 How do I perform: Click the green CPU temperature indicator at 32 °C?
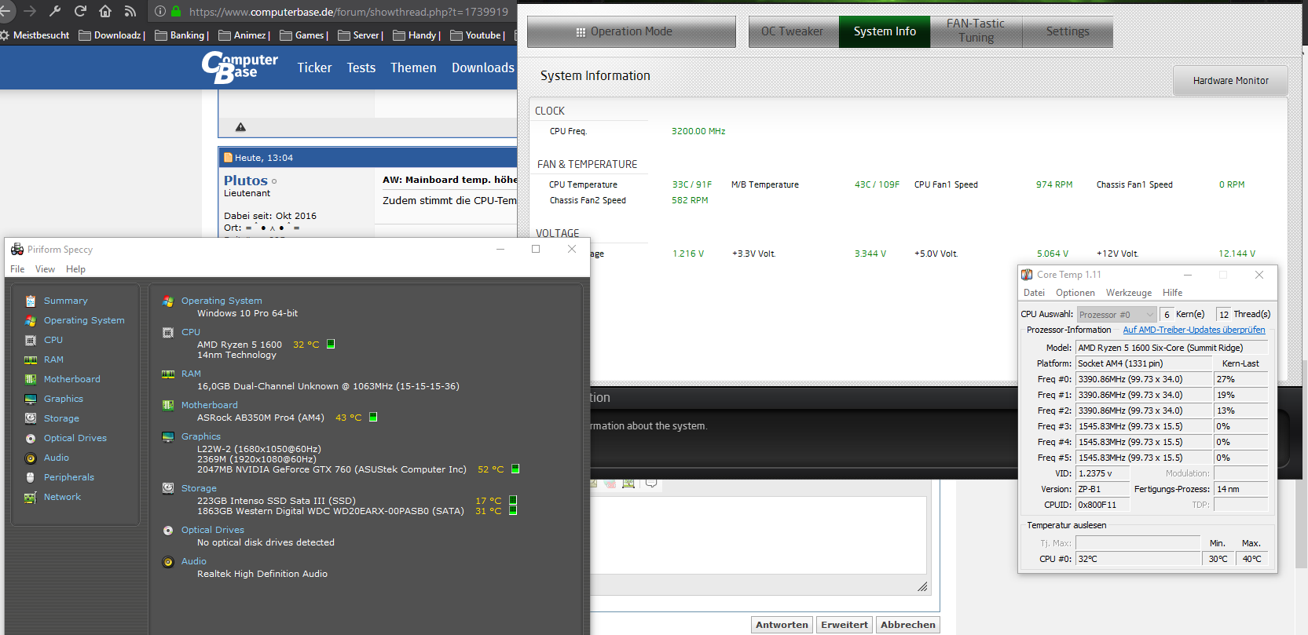pyautogui.click(x=331, y=344)
